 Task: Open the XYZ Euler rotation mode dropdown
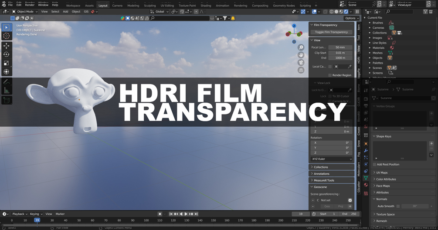[331, 159]
